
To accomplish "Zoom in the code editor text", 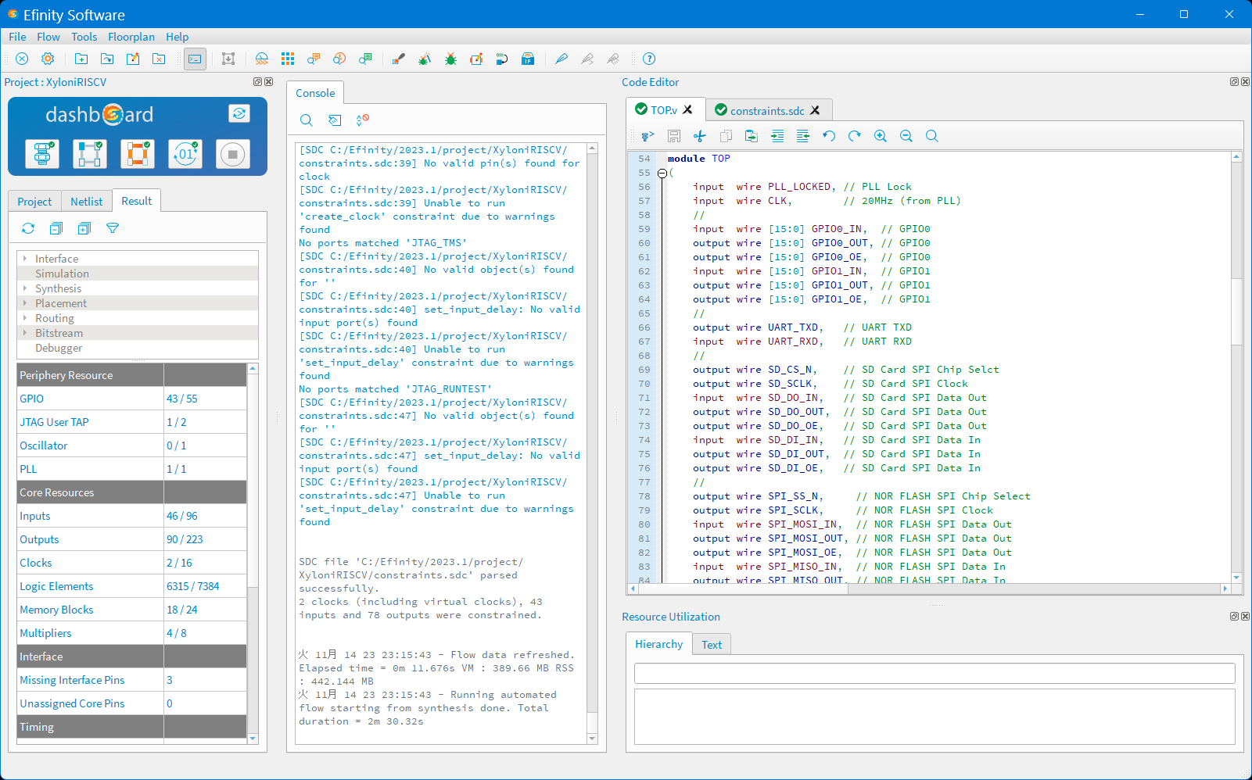I will [881, 136].
